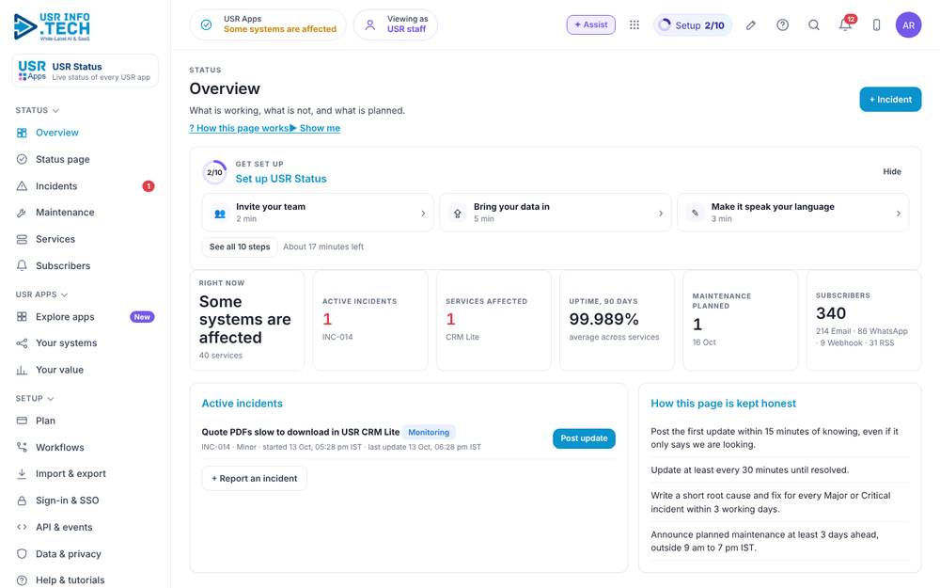Open the Active incidents 1 card
940x588 pixels.
[370, 321]
